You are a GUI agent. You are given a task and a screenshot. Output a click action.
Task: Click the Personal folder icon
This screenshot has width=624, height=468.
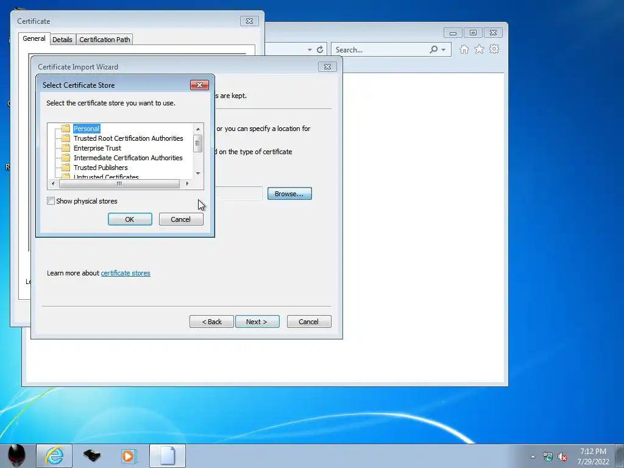[66, 129]
